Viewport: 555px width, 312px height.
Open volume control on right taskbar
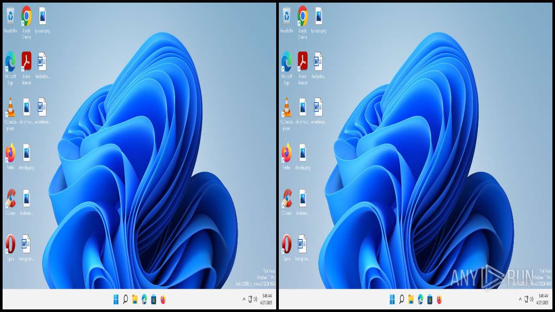532,299
